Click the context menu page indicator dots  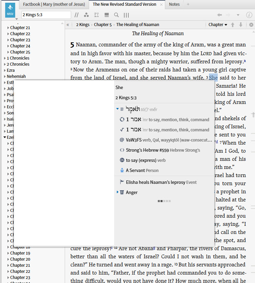(x=164, y=201)
